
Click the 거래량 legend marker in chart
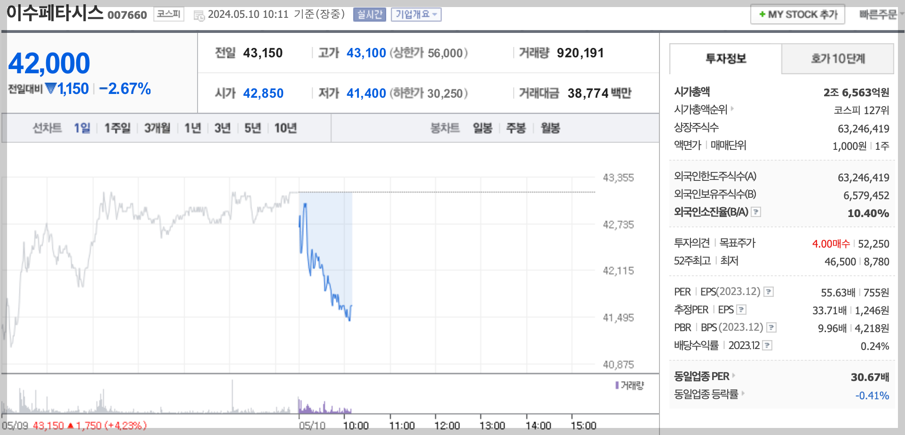(617, 385)
